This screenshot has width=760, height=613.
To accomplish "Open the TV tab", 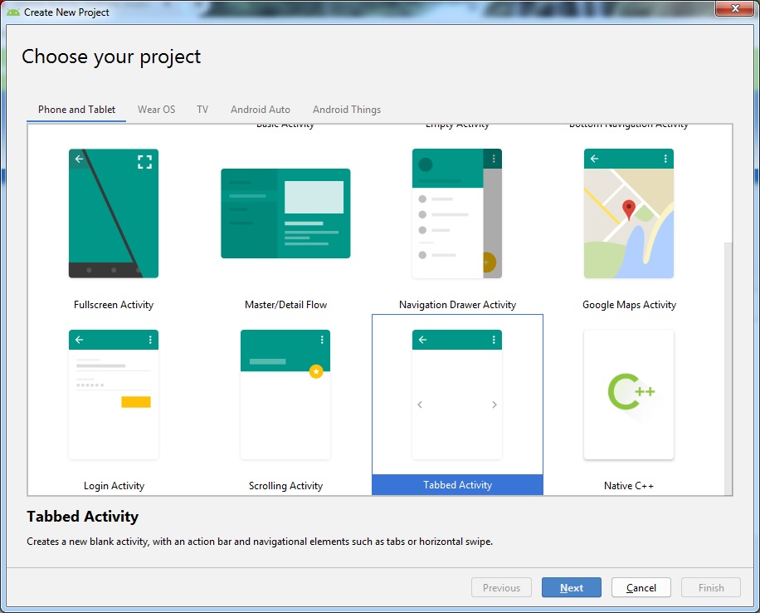I will (x=202, y=110).
